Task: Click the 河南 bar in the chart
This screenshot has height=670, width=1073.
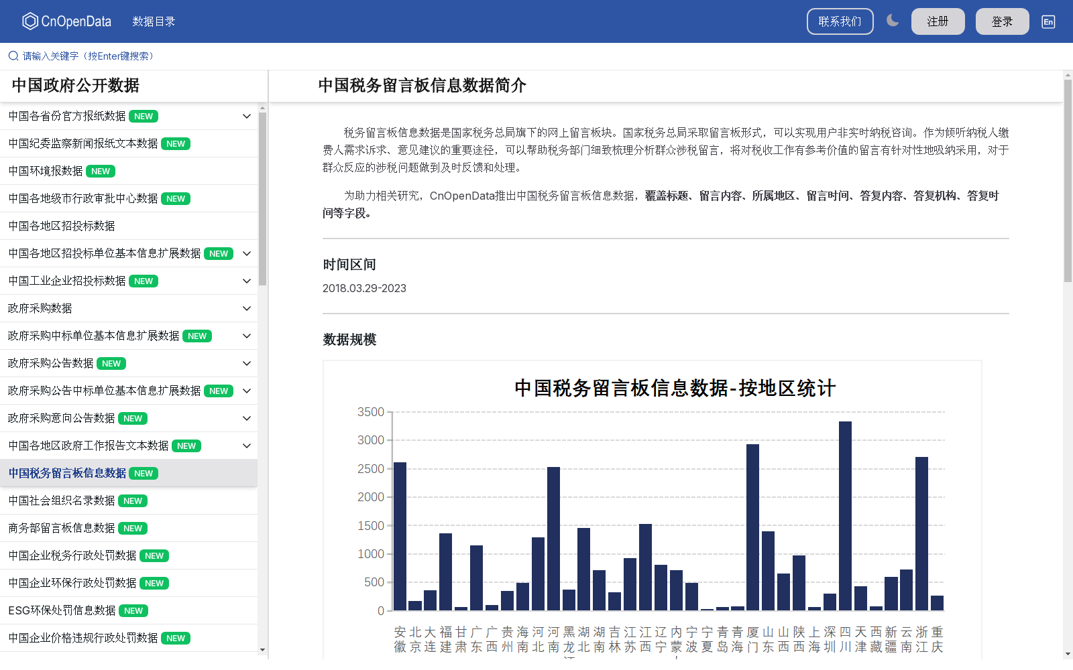Action: pos(553,539)
